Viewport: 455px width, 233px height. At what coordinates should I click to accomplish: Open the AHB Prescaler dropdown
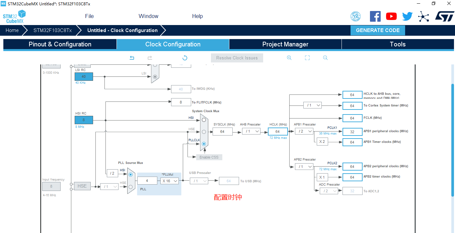click(251, 132)
